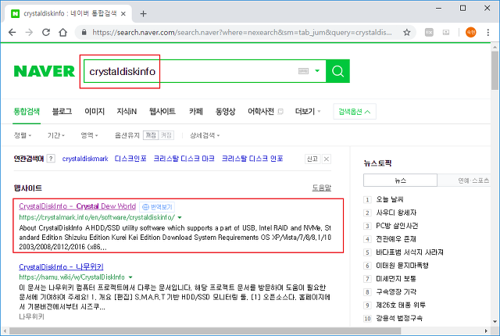Click news topic 사우디 왕세자

[396, 213]
